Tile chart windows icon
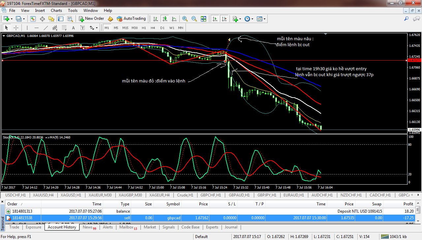 pos(203,19)
